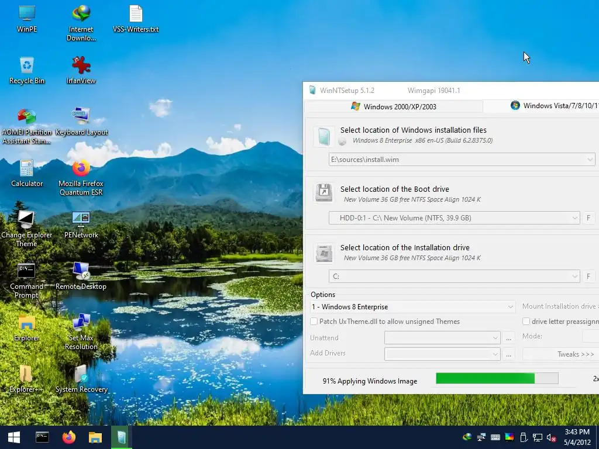
Task: Select the Explorer++ desktop icon
Action: coord(26,379)
